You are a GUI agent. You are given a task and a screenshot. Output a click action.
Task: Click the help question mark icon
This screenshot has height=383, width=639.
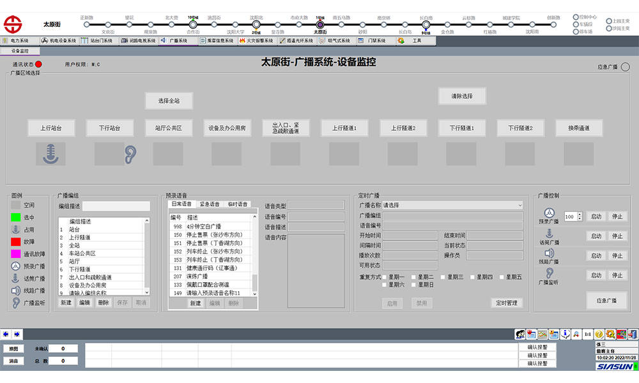[599, 334]
